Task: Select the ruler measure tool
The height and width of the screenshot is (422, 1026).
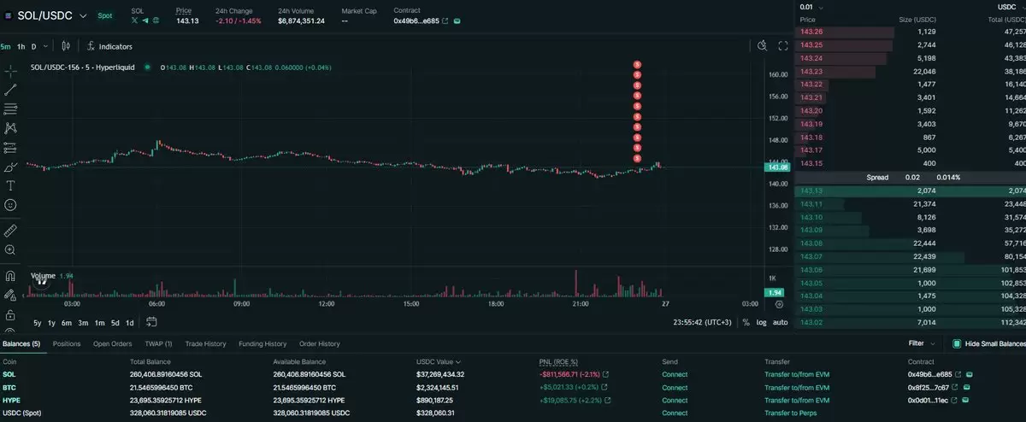Action: click(x=10, y=231)
